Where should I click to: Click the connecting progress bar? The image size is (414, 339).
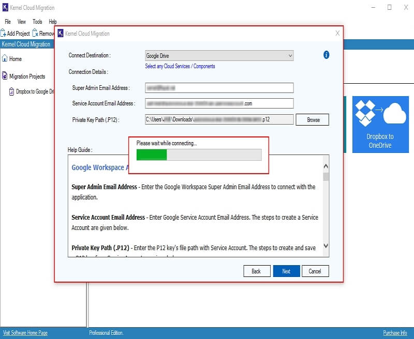(199, 155)
